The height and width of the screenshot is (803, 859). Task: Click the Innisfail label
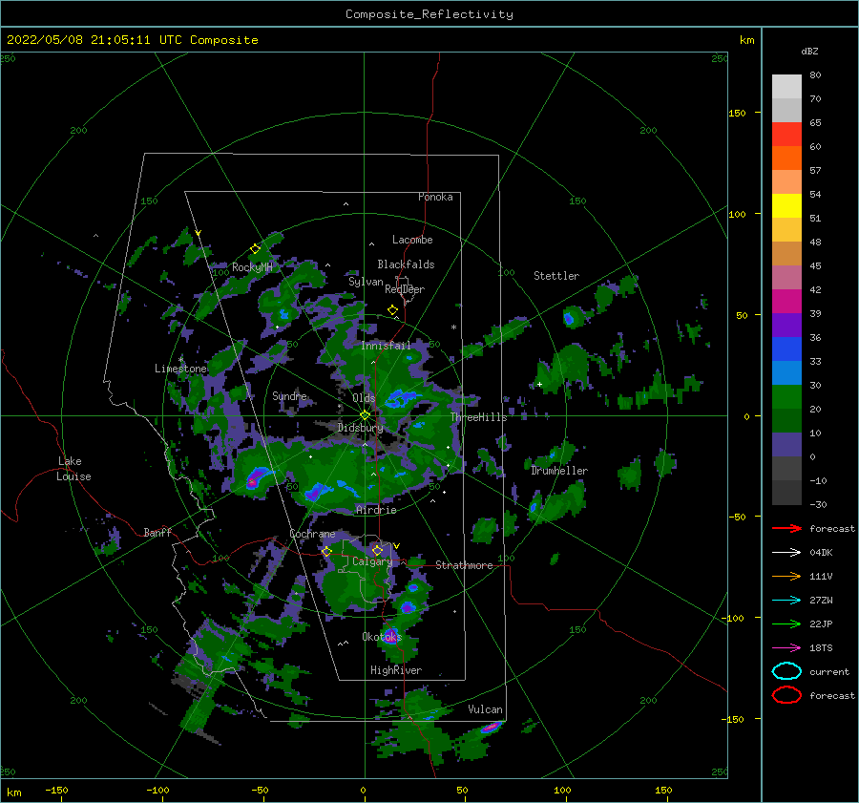[x=386, y=346]
